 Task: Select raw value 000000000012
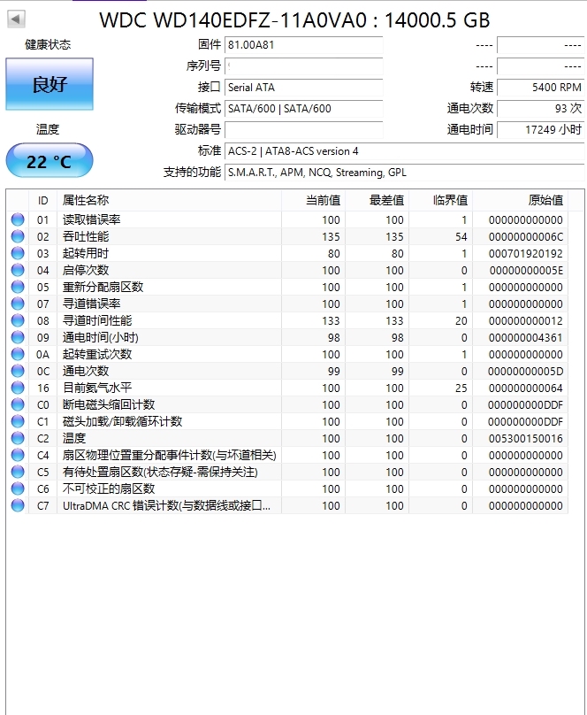[x=525, y=321]
